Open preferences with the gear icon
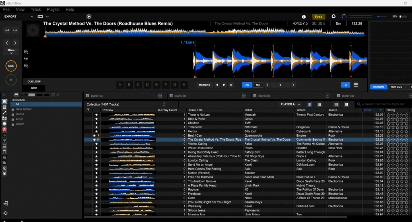The image size is (412, 222). click(x=334, y=16)
